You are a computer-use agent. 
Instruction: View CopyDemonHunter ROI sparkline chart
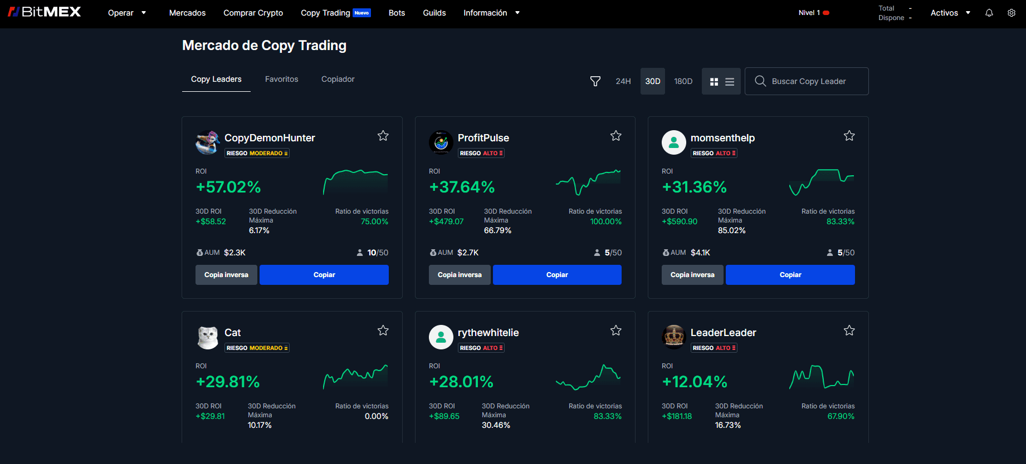point(355,182)
